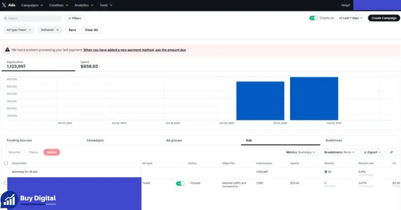The width and height of the screenshot is (401, 210).
Task: Open the Breakdowns: None dropdown
Action: pos(339,152)
